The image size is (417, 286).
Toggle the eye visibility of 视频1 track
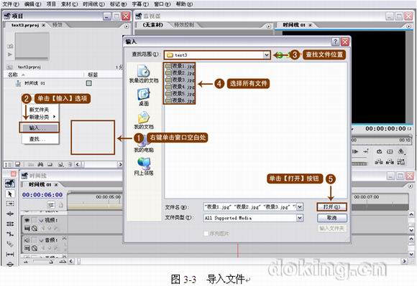pyautogui.click(x=27, y=220)
